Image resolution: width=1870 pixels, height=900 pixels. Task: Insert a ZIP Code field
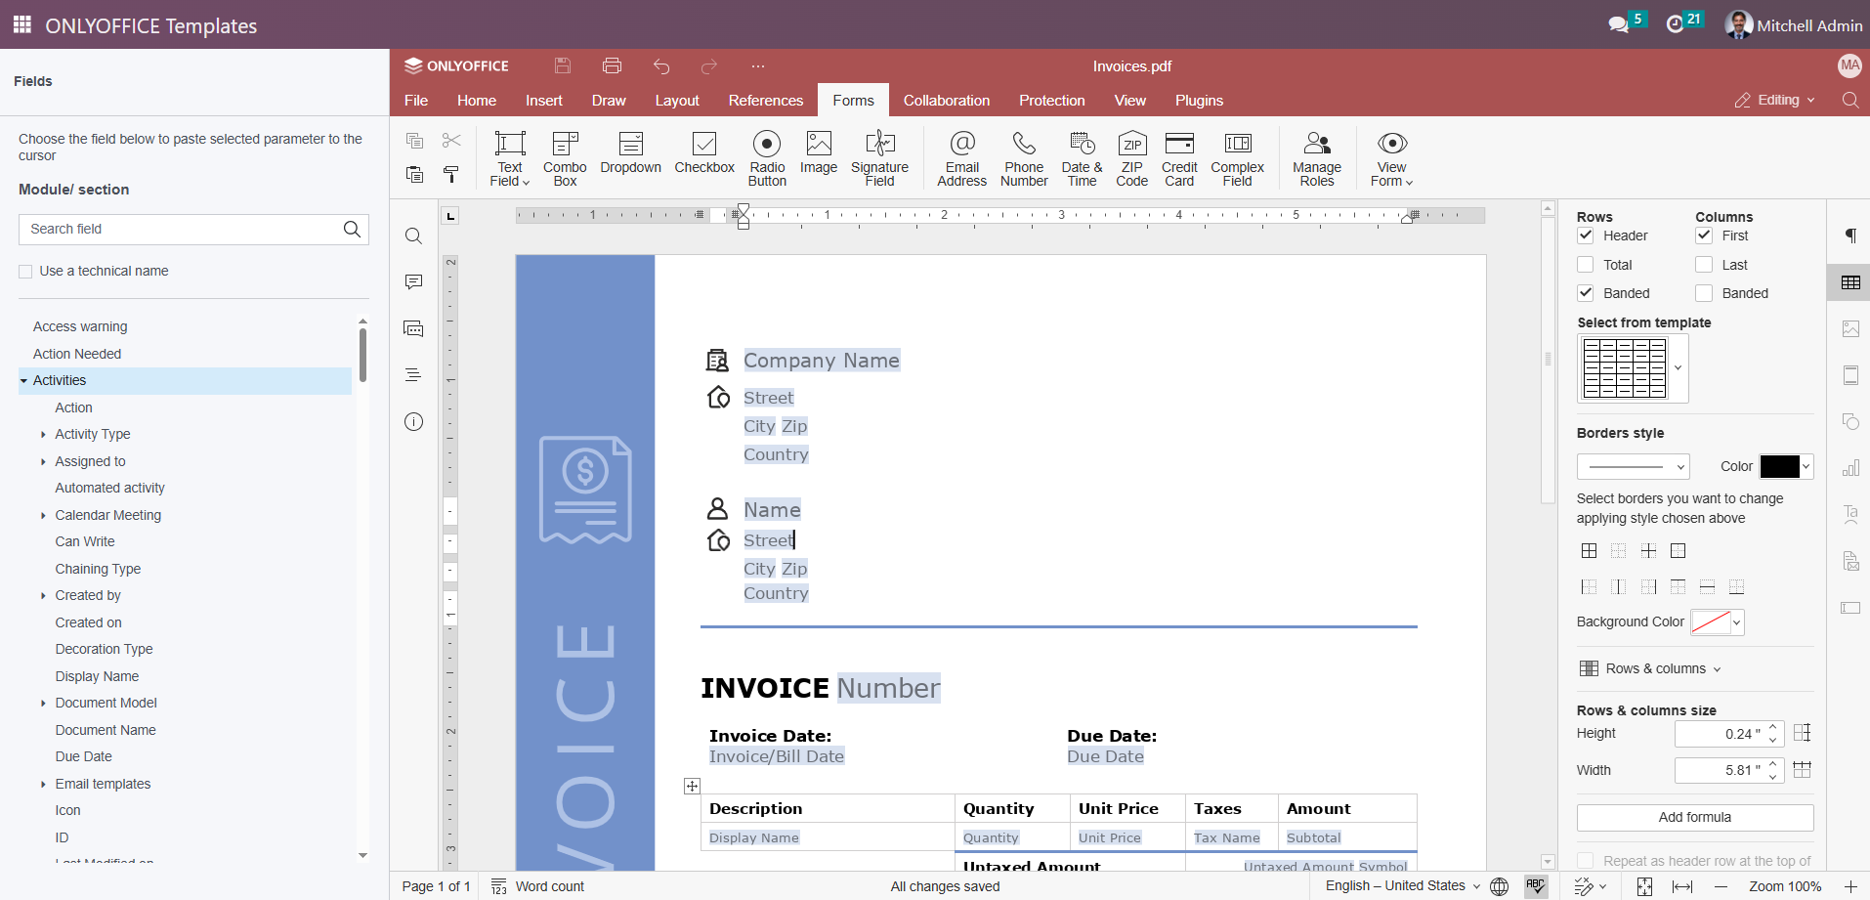(x=1132, y=157)
